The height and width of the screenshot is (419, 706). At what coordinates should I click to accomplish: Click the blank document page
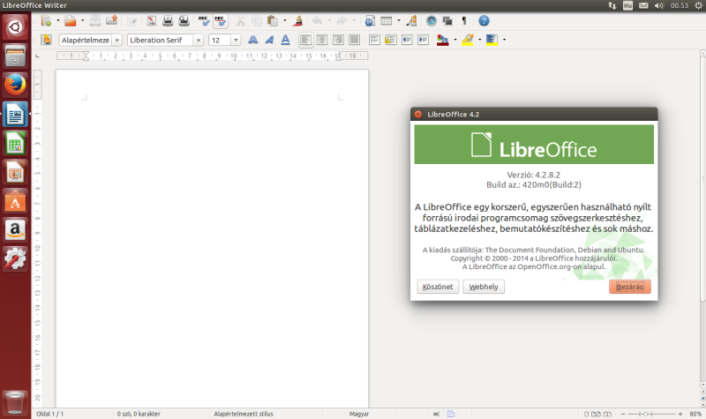tap(212, 238)
